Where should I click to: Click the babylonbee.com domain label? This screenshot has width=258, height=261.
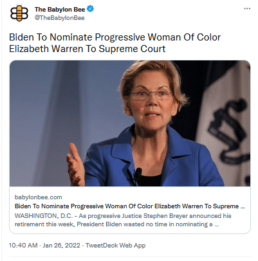click(39, 197)
